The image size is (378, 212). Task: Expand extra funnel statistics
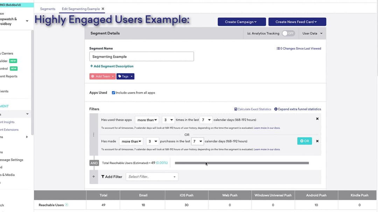tap(297, 109)
